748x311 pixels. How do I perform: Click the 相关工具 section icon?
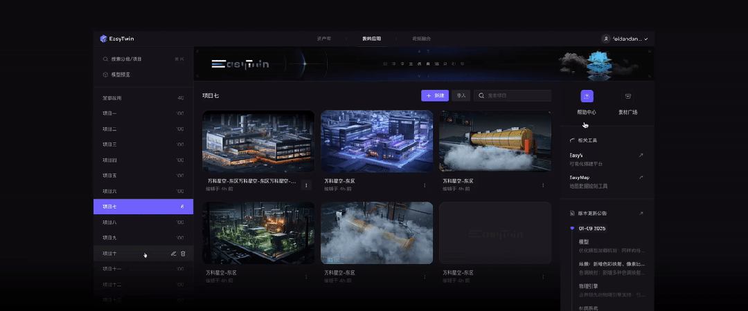point(573,140)
